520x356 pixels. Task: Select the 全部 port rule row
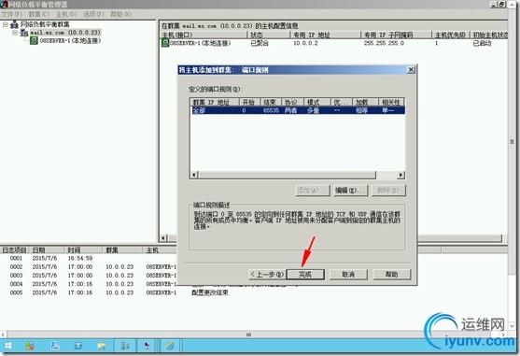point(298,110)
